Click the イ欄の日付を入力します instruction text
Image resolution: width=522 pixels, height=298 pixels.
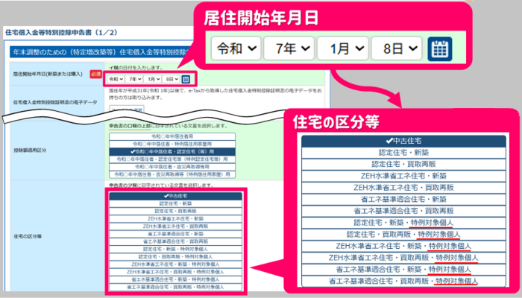click(136, 68)
